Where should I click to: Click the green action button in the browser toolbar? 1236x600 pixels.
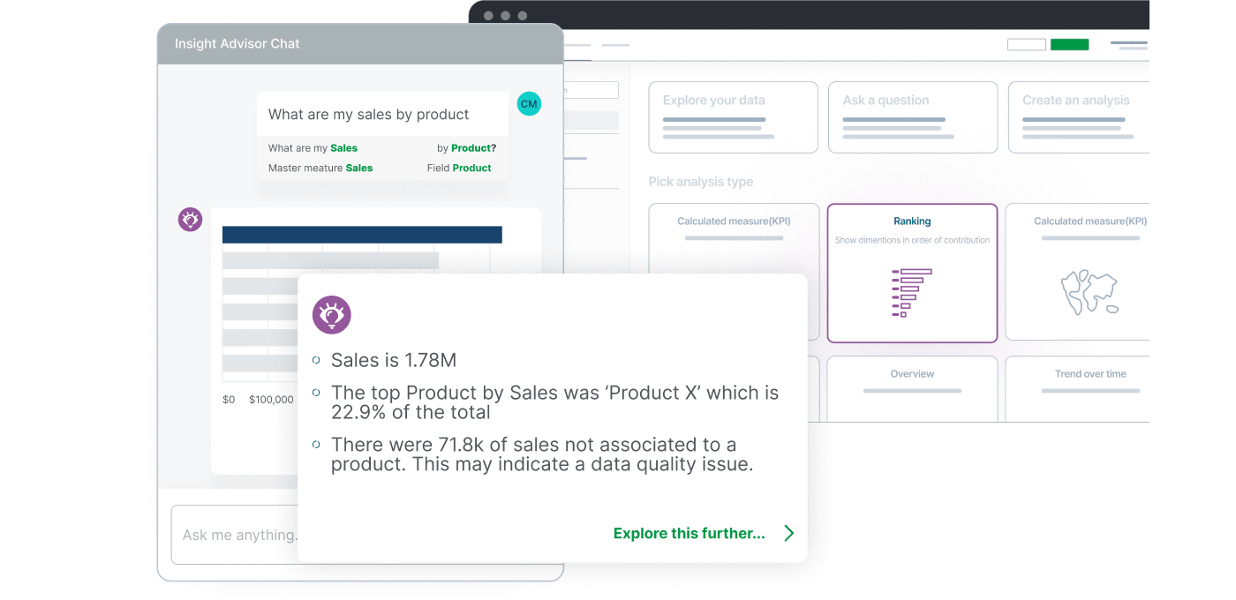(x=1069, y=43)
